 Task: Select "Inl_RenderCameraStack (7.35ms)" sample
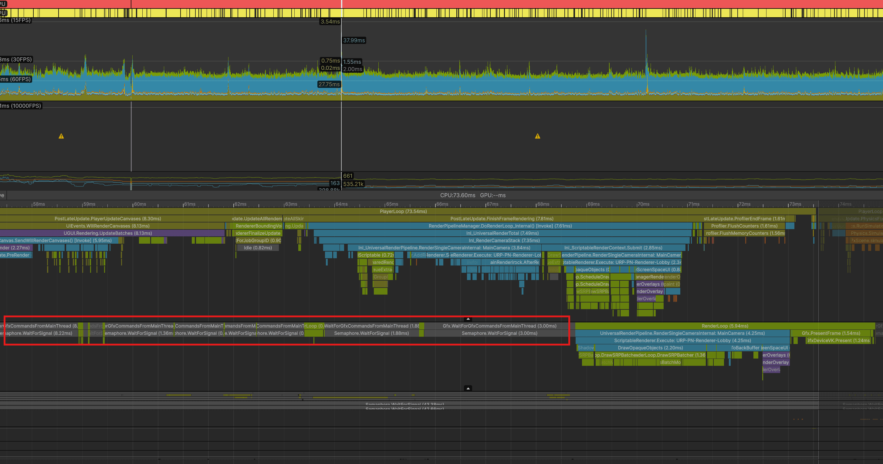click(504, 240)
